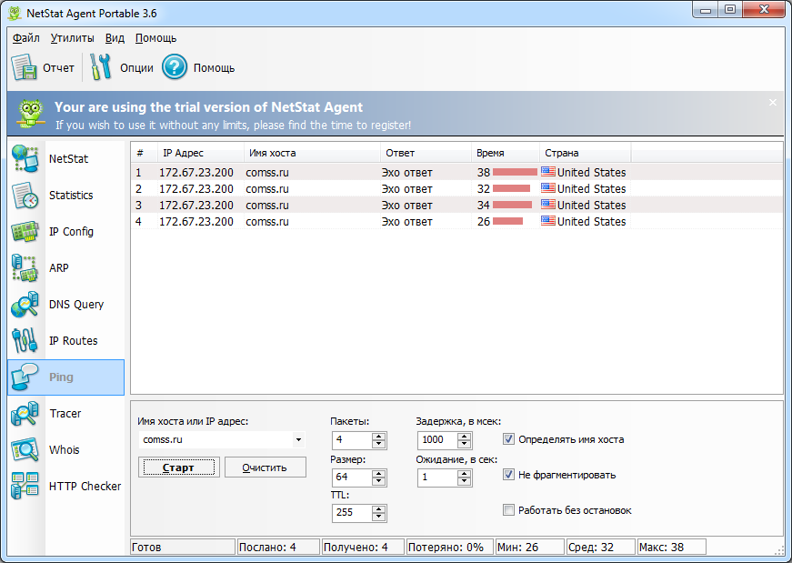Click Макс: 38 in status bar

(x=671, y=547)
